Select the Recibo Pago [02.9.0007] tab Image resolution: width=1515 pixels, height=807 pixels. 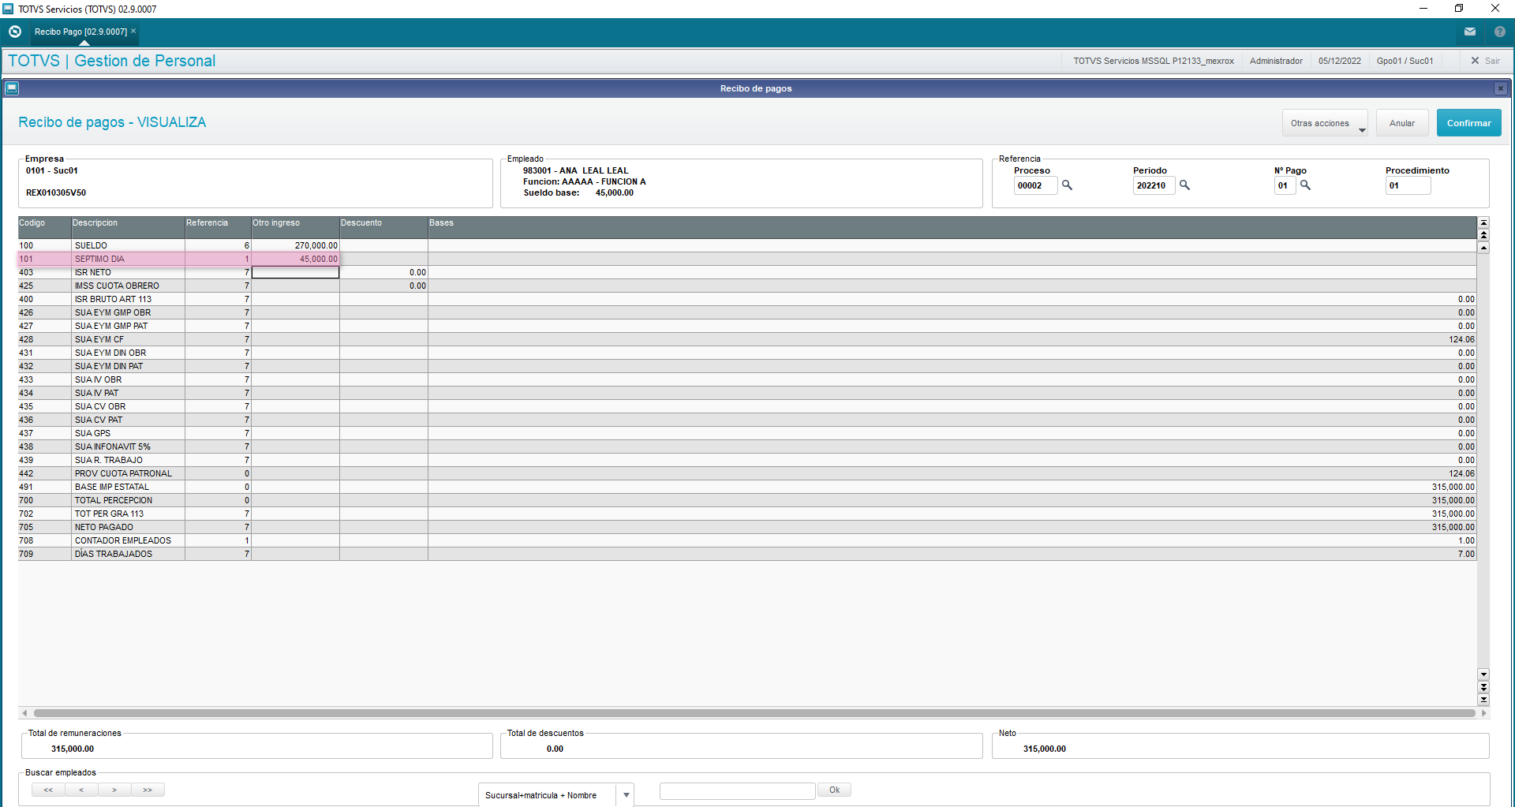[x=80, y=32]
